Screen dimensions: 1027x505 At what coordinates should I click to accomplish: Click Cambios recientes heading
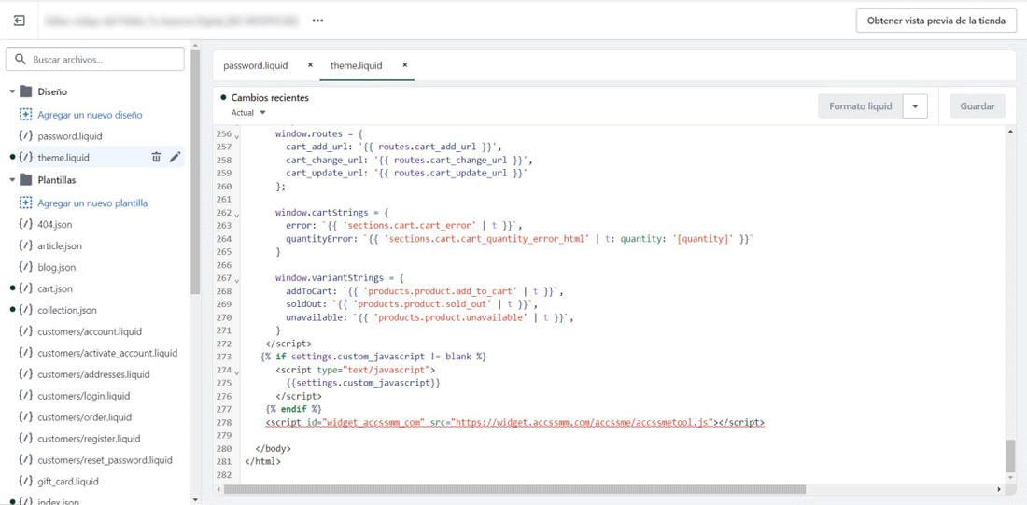[x=270, y=98]
